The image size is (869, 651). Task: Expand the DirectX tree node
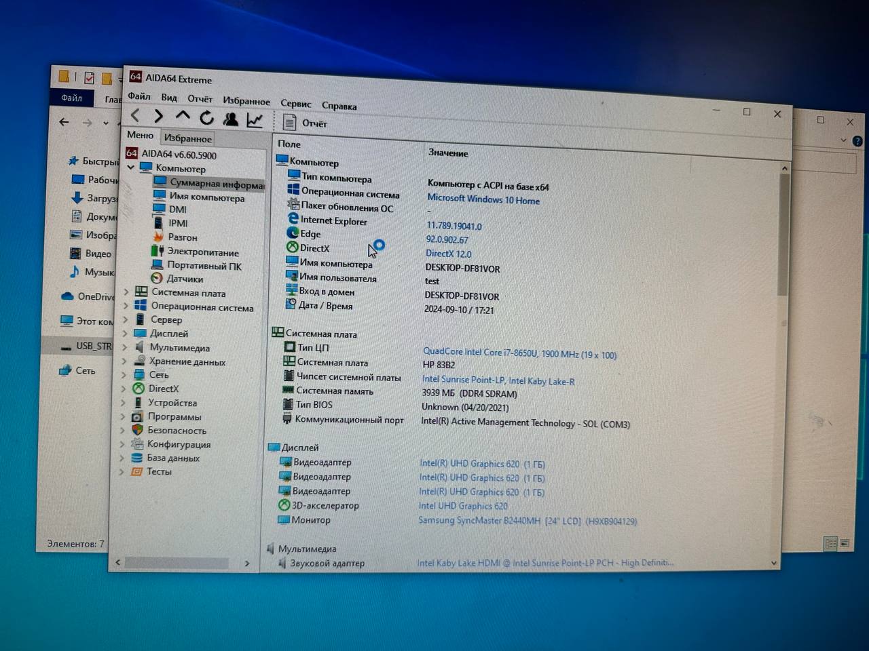click(124, 388)
